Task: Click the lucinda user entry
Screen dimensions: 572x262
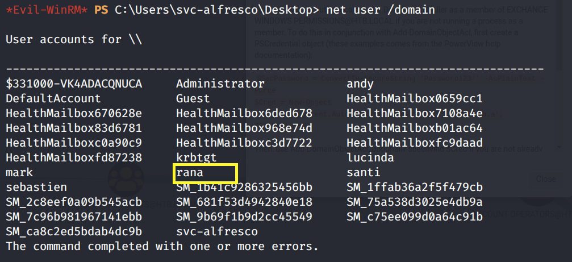Action: point(369,158)
